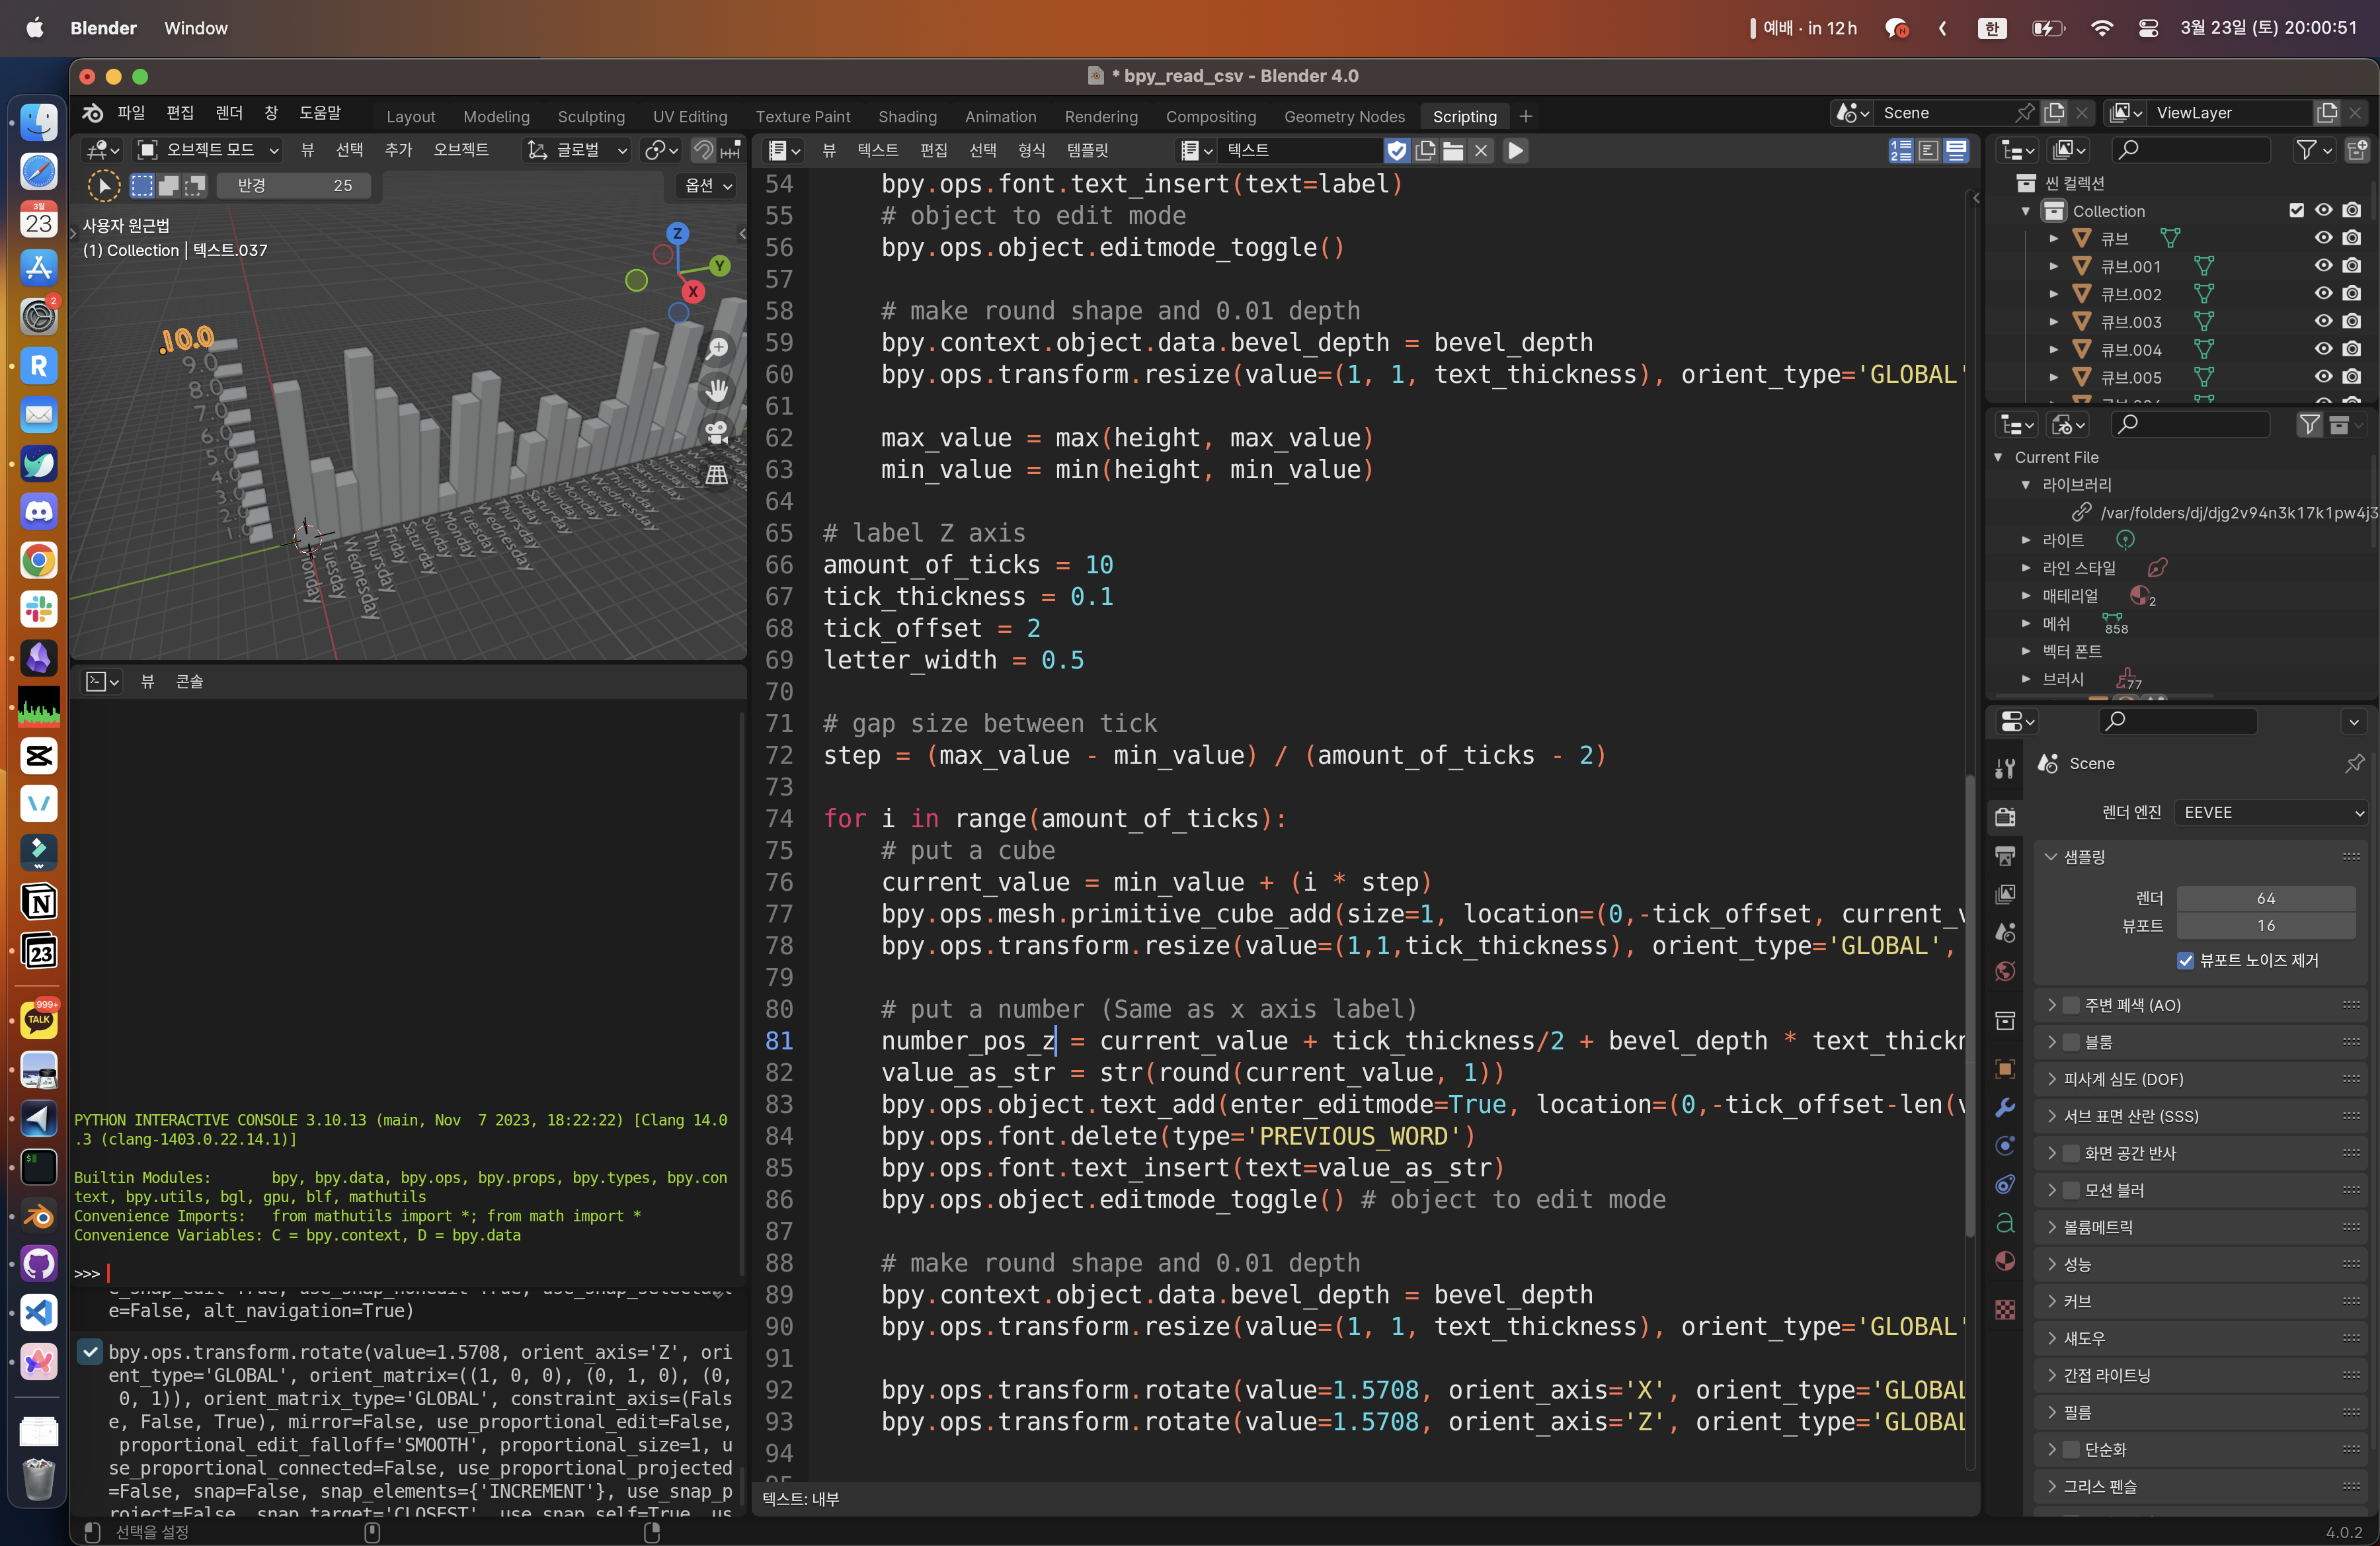Open the 도움말 menu
Viewport: 2380px width, 1546px height.
click(320, 113)
